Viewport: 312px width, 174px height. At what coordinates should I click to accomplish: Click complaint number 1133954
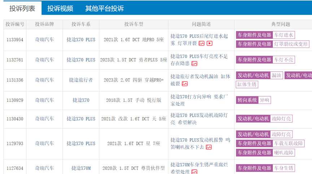(x=15, y=40)
